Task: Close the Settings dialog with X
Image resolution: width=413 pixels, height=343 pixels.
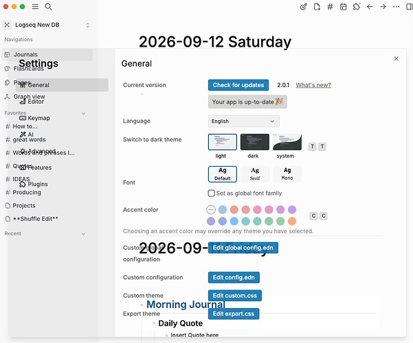Action: coord(396,59)
